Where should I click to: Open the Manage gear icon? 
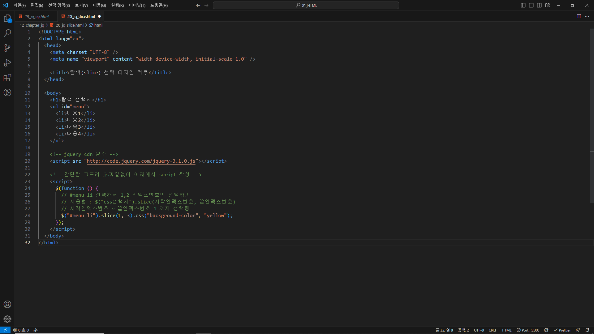pyautogui.click(x=7, y=319)
